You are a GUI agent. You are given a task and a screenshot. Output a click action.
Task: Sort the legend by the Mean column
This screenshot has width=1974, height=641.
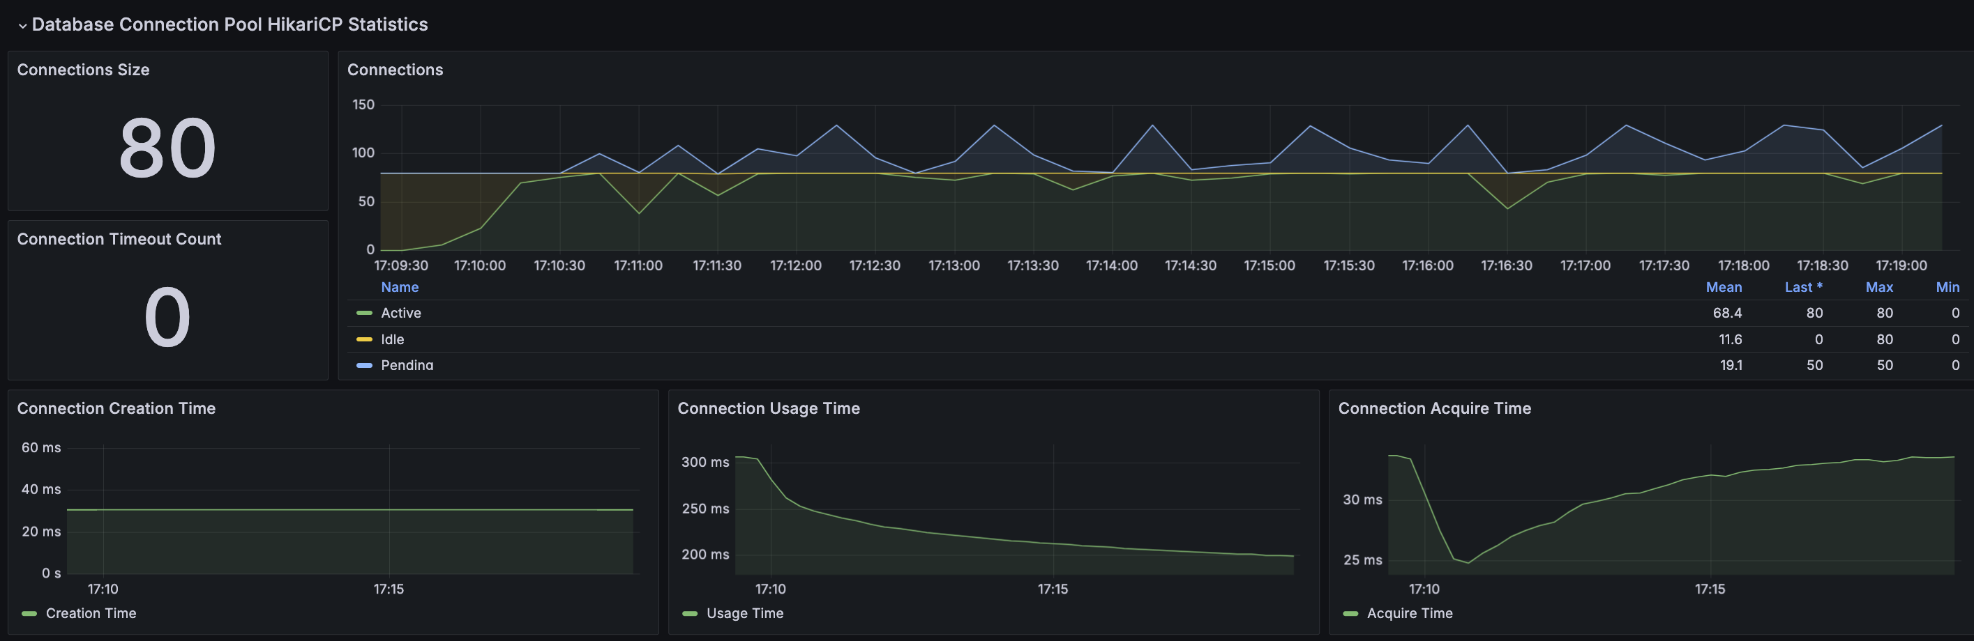[x=1724, y=287]
